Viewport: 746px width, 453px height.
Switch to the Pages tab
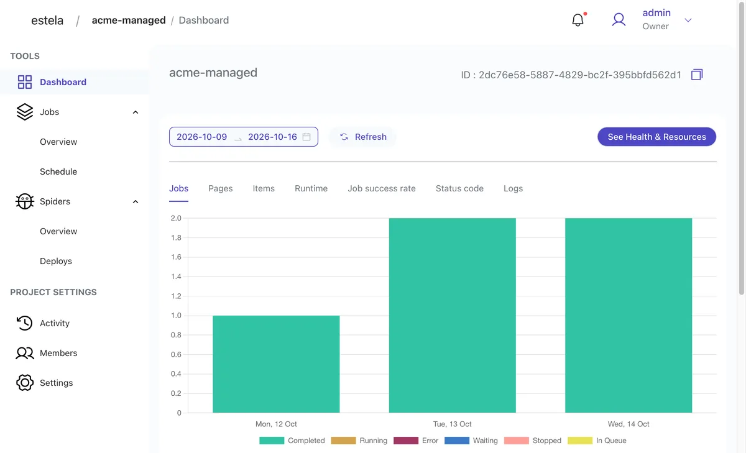click(221, 188)
